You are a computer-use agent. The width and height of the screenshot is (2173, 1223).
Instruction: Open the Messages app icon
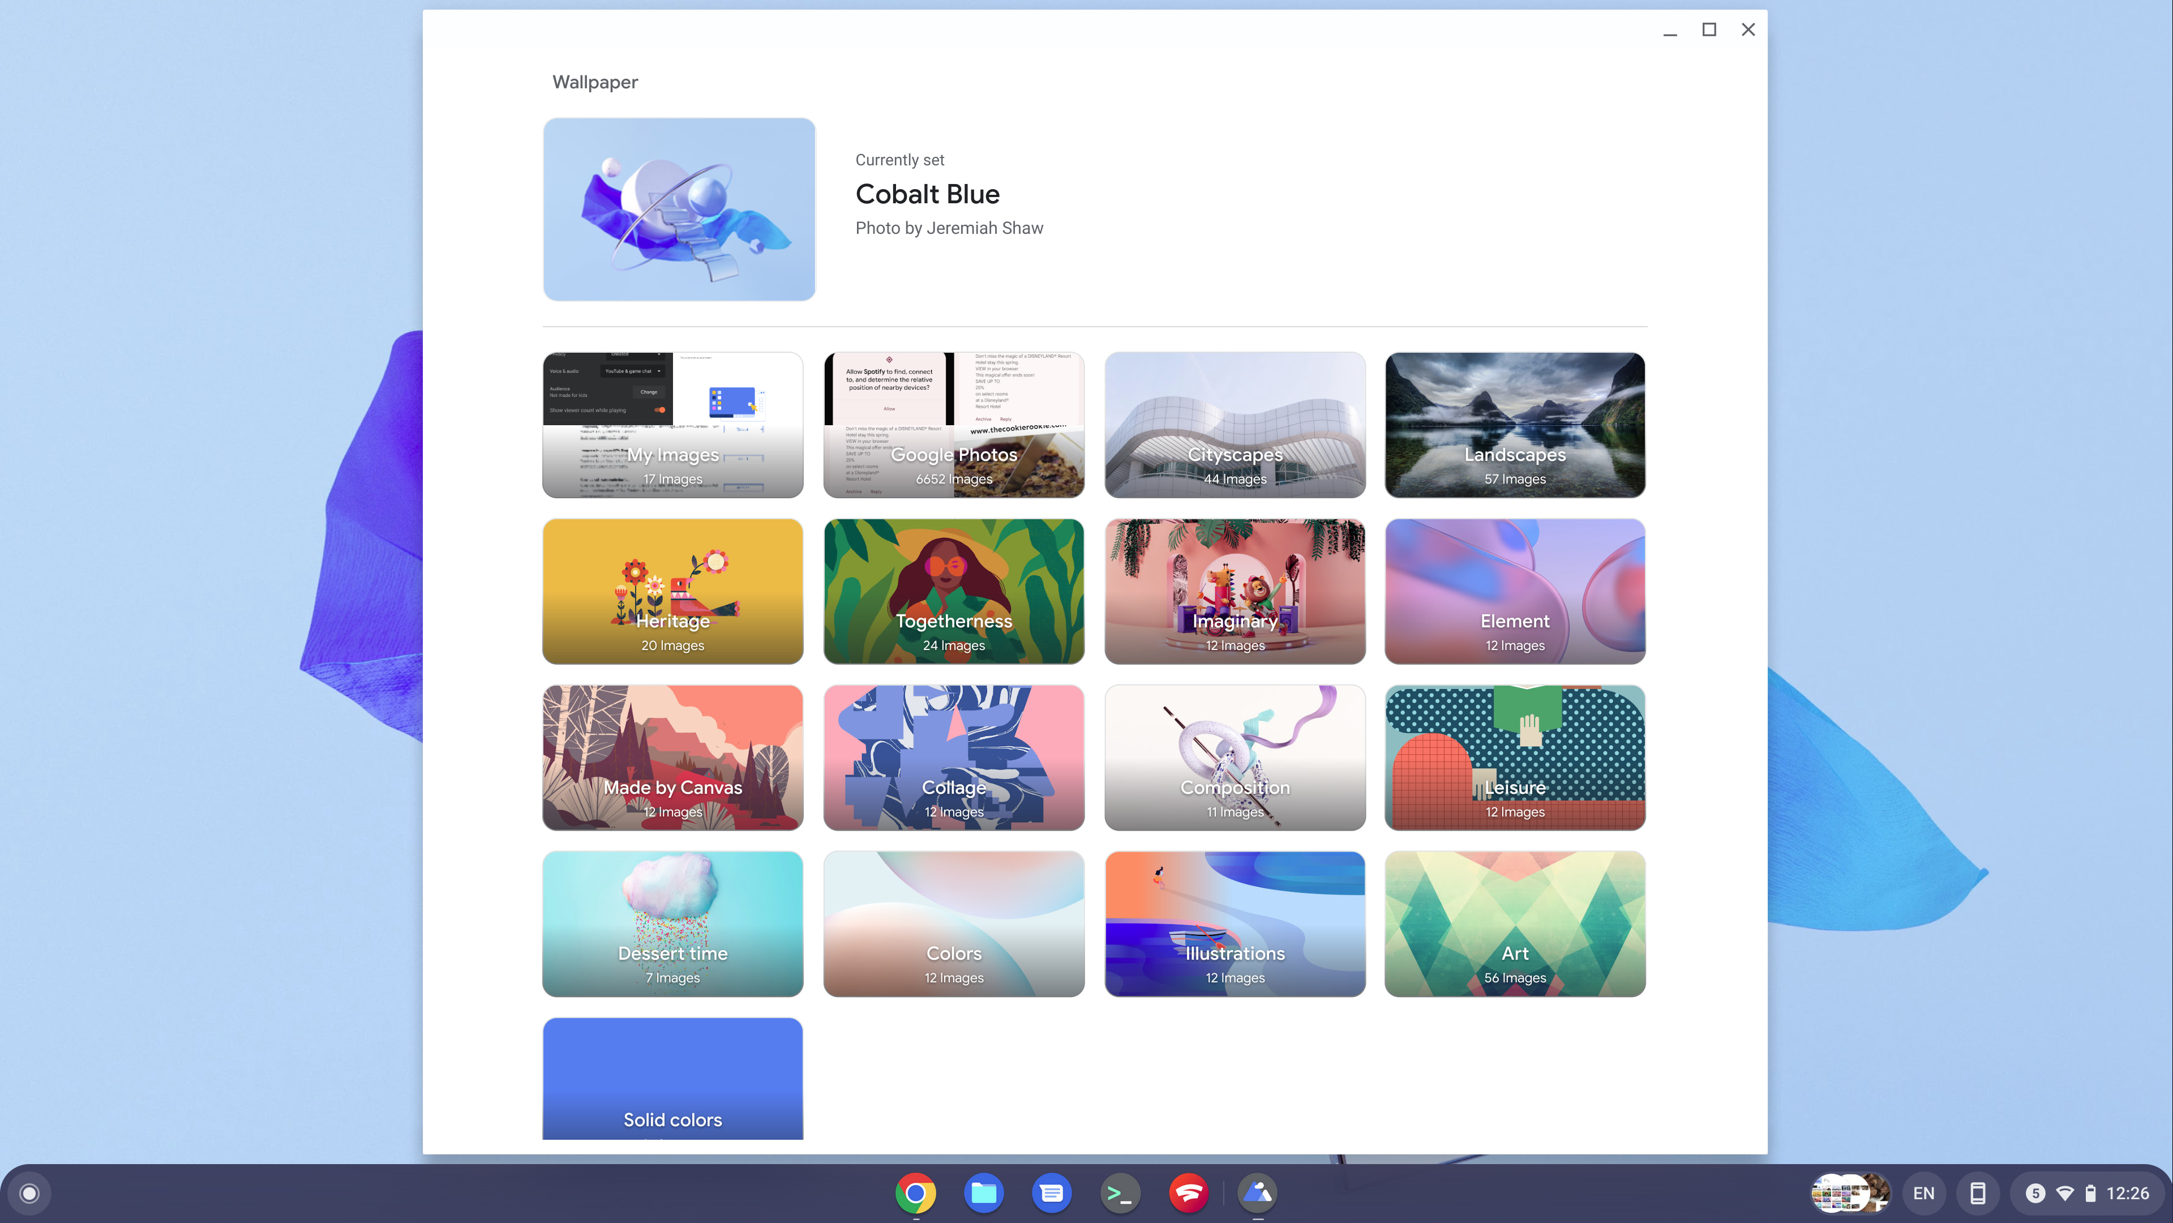coord(1052,1192)
